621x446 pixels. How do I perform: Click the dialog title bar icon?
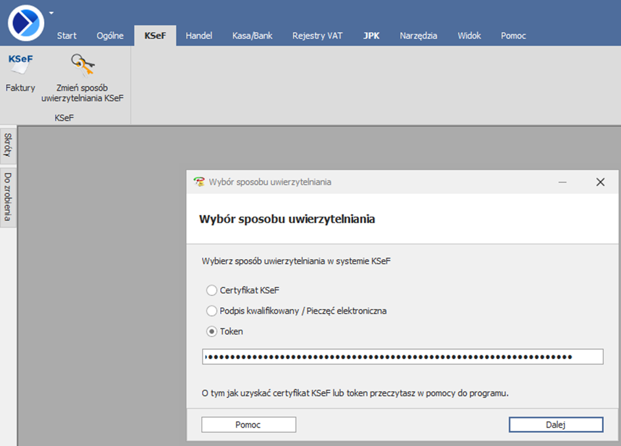199,182
